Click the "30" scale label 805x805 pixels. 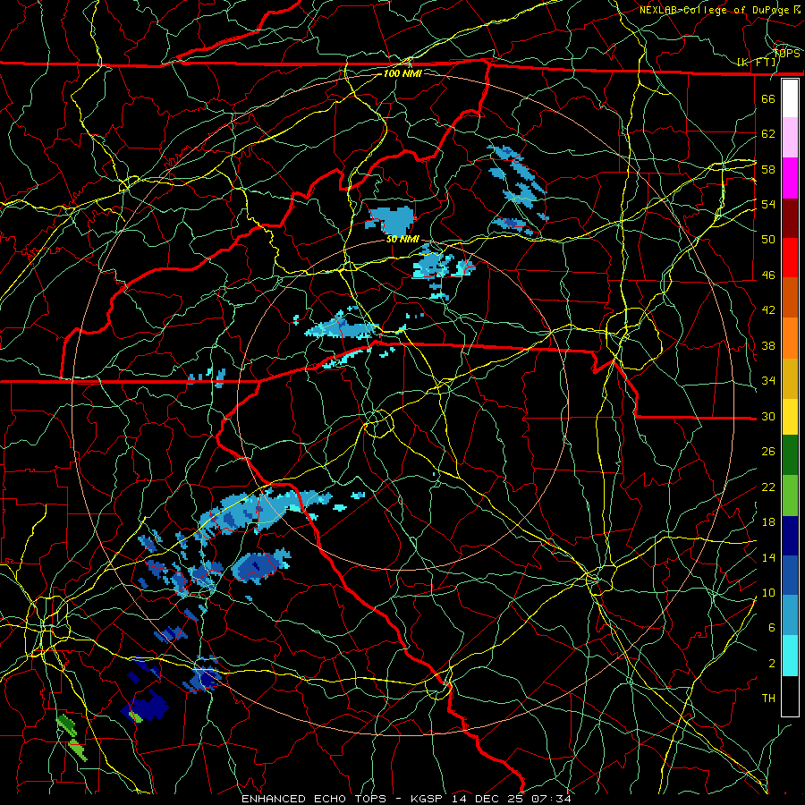768,416
